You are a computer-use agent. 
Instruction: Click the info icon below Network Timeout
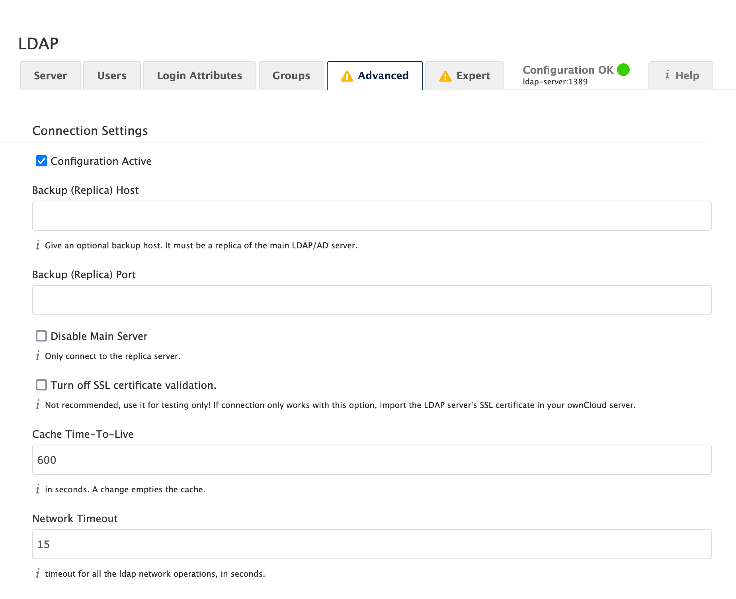[38, 574]
